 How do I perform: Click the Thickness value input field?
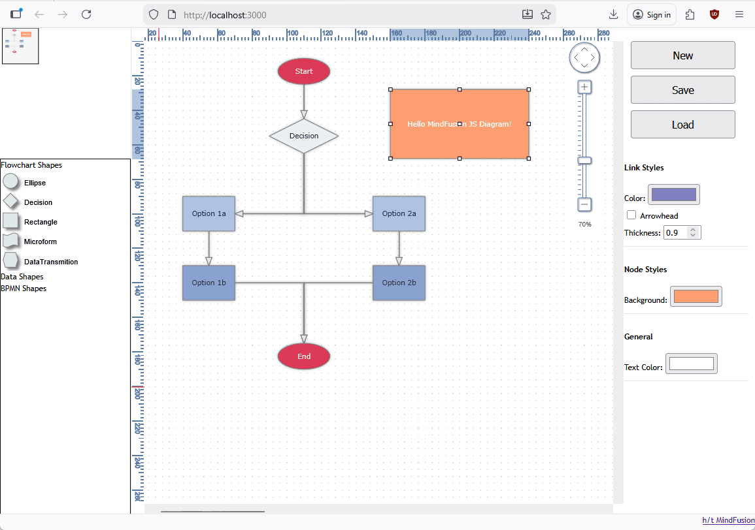coord(676,233)
